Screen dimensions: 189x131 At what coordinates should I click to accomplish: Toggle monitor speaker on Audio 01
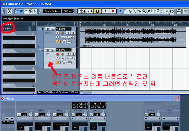62,33
